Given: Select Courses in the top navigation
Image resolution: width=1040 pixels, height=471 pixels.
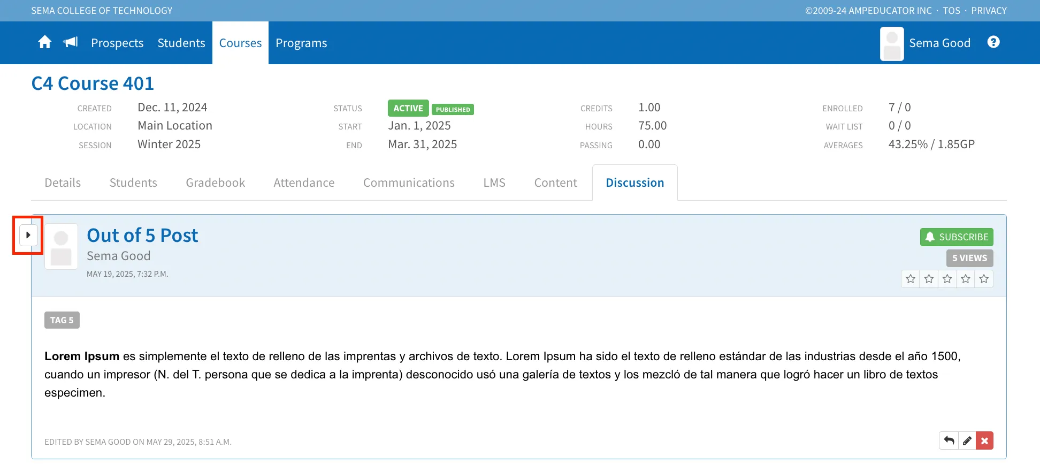Looking at the screenshot, I should 240,43.
